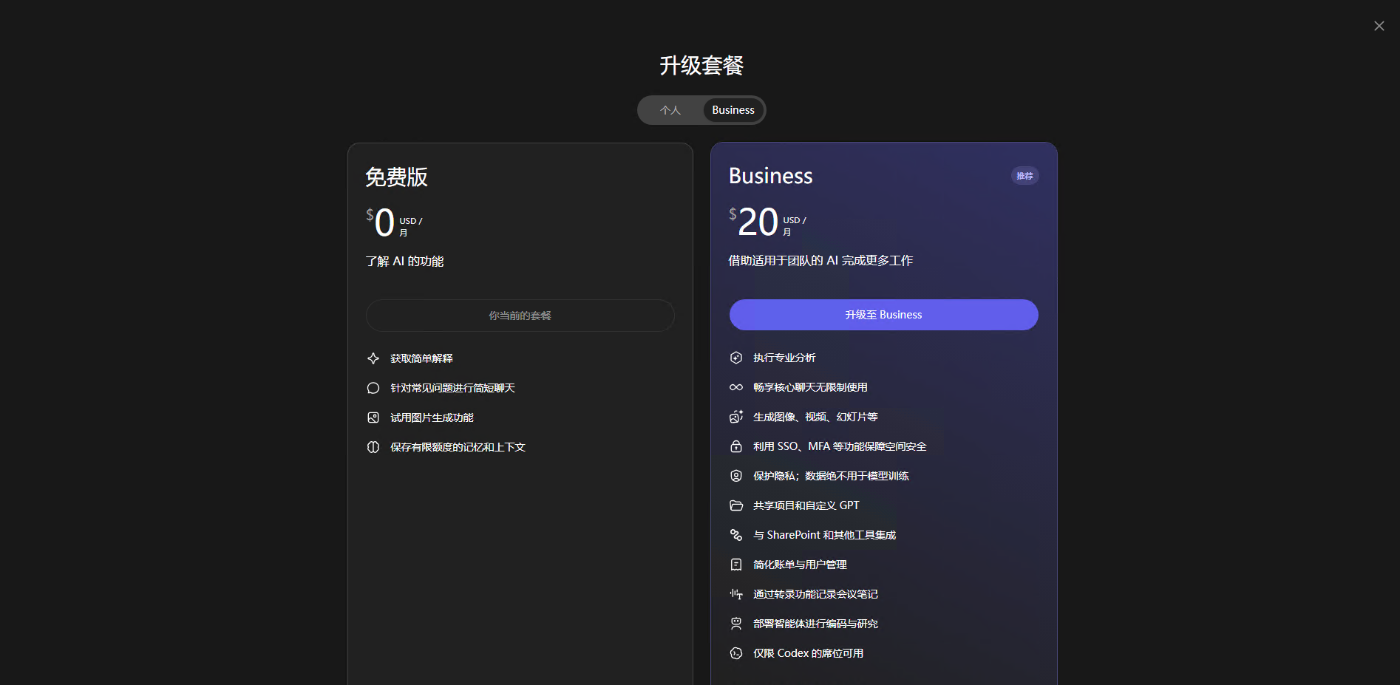Click the clock icon beside 仅限 Codex 的席位可用
The width and height of the screenshot is (1400, 685).
point(735,653)
